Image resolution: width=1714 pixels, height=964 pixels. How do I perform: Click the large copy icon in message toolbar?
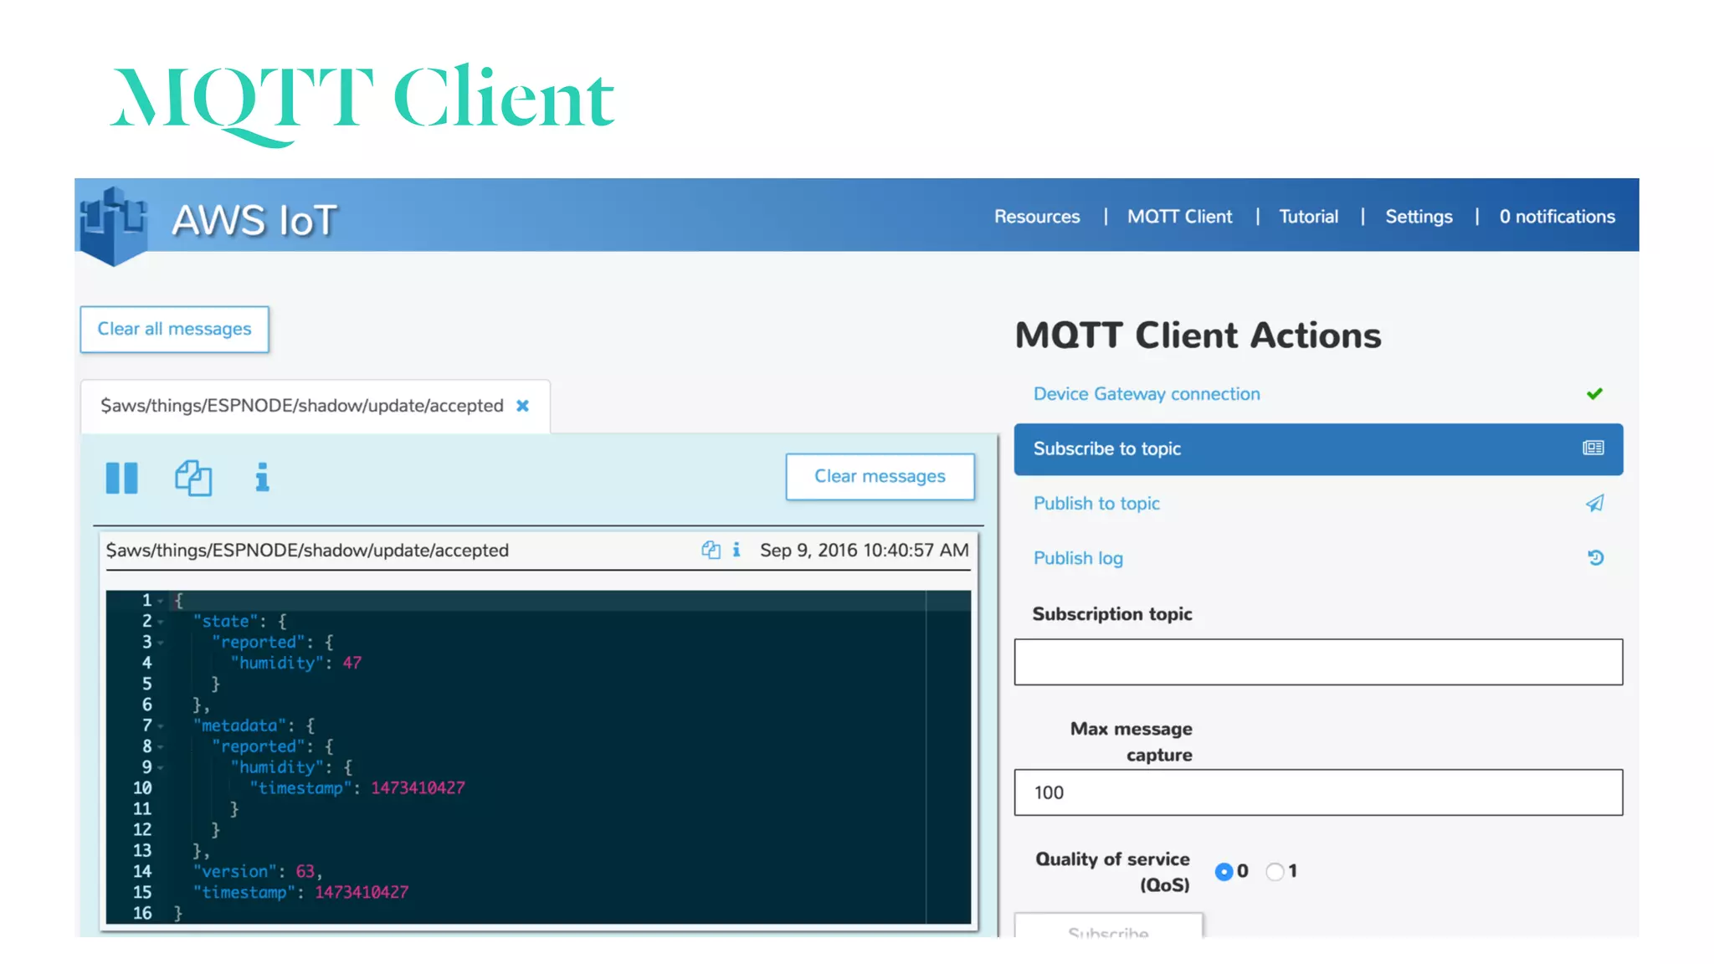[193, 478]
